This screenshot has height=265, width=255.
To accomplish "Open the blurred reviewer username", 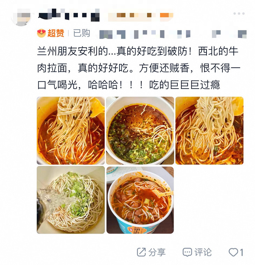I will pyautogui.click(x=69, y=15).
